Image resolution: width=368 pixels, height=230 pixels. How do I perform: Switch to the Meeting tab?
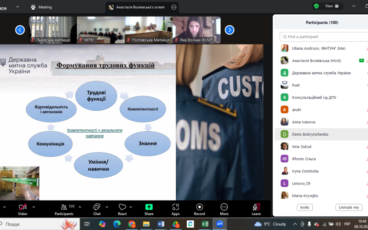point(41,7)
